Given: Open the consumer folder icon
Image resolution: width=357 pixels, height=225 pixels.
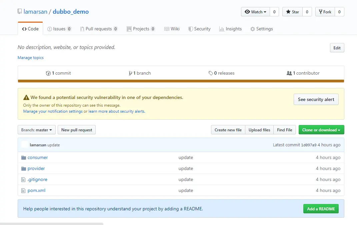Looking at the screenshot, I should 23,158.
